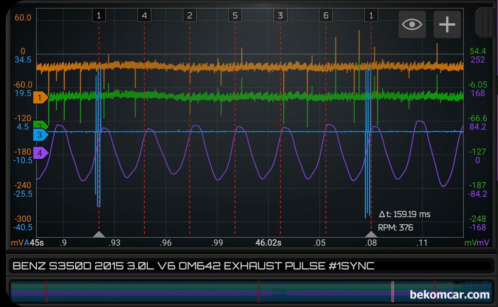
Task: Click the leftmost cylinder 1 marker label
Action: 99,15
